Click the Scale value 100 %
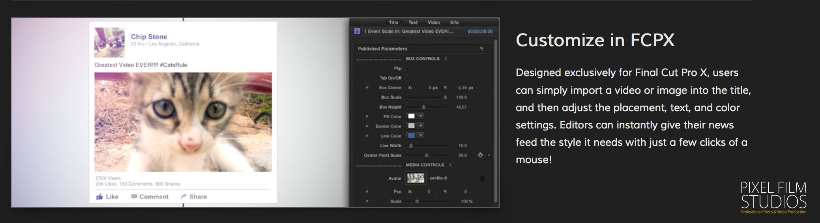Image resolution: width=820 pixels, height=223 pixels. pyautogui.click(x=466, y=201)
